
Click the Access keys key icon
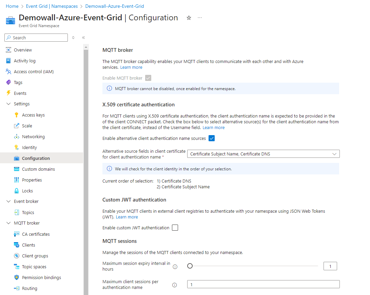click(x=17, y=115)
